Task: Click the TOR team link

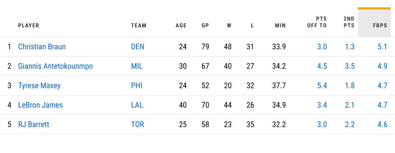Action: [138, 125]
